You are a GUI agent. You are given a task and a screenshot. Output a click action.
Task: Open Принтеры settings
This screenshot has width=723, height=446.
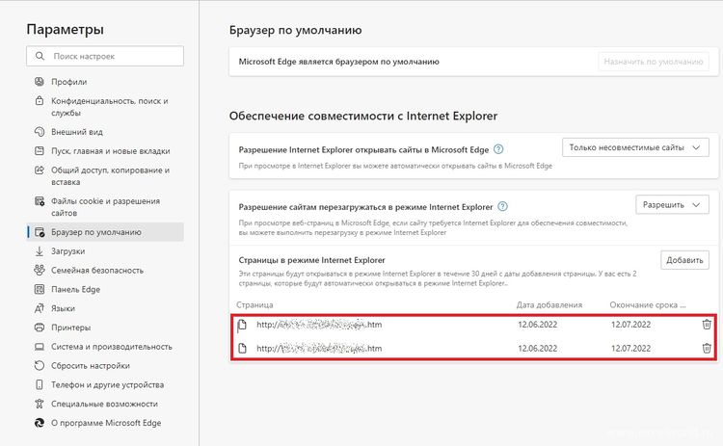[x=71, y=328]
